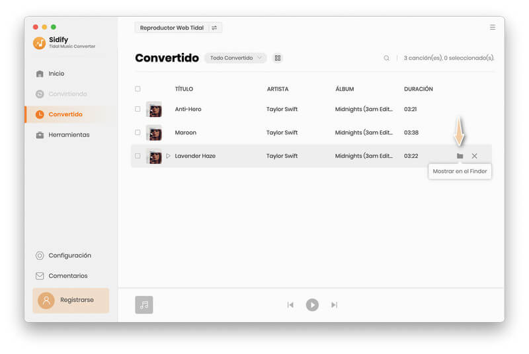
Task: Switch to grid view layout
Action: click(x=278, y=58)
